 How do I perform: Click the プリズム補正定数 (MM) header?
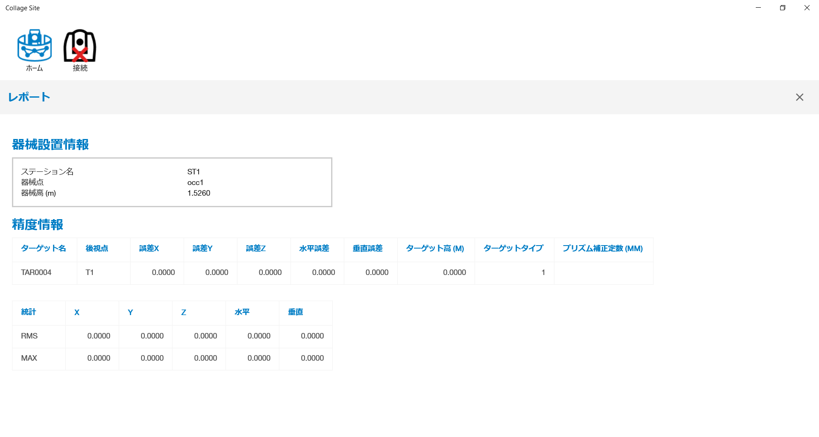tap(602, 249)
